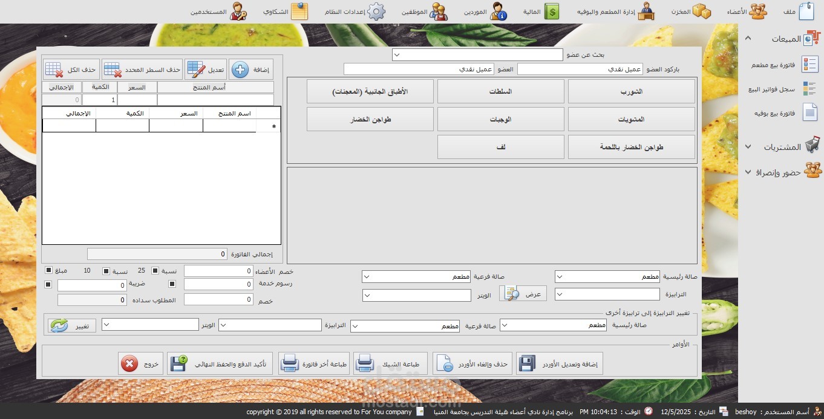This screenshot has width=824, height=419.
Task: Click the تغيير change table button
Action: tap(72, 326)
